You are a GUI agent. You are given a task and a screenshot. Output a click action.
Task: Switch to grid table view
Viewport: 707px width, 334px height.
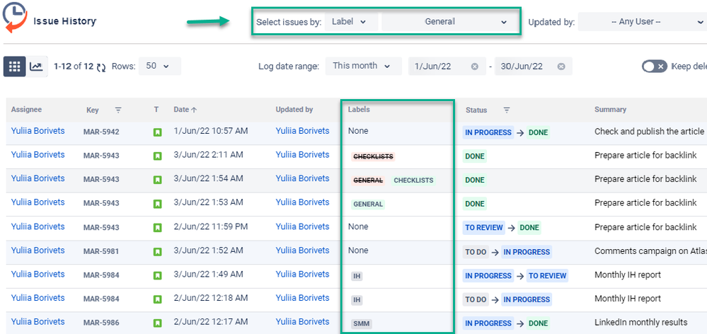pos(14,67)
